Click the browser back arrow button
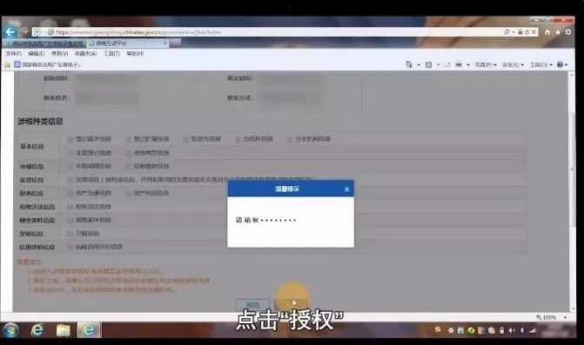The width and height of the screenshot is (584, 345). click(x=10, y=32)
